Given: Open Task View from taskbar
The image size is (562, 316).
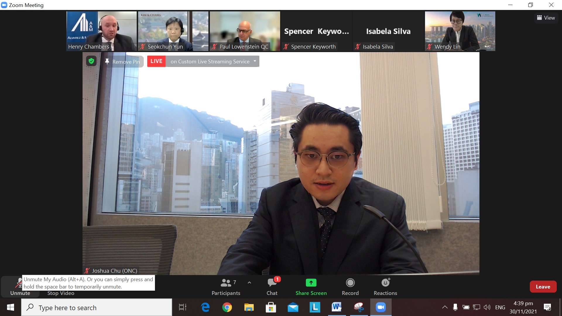Looking at the screenshot, I should click(183, 307).
